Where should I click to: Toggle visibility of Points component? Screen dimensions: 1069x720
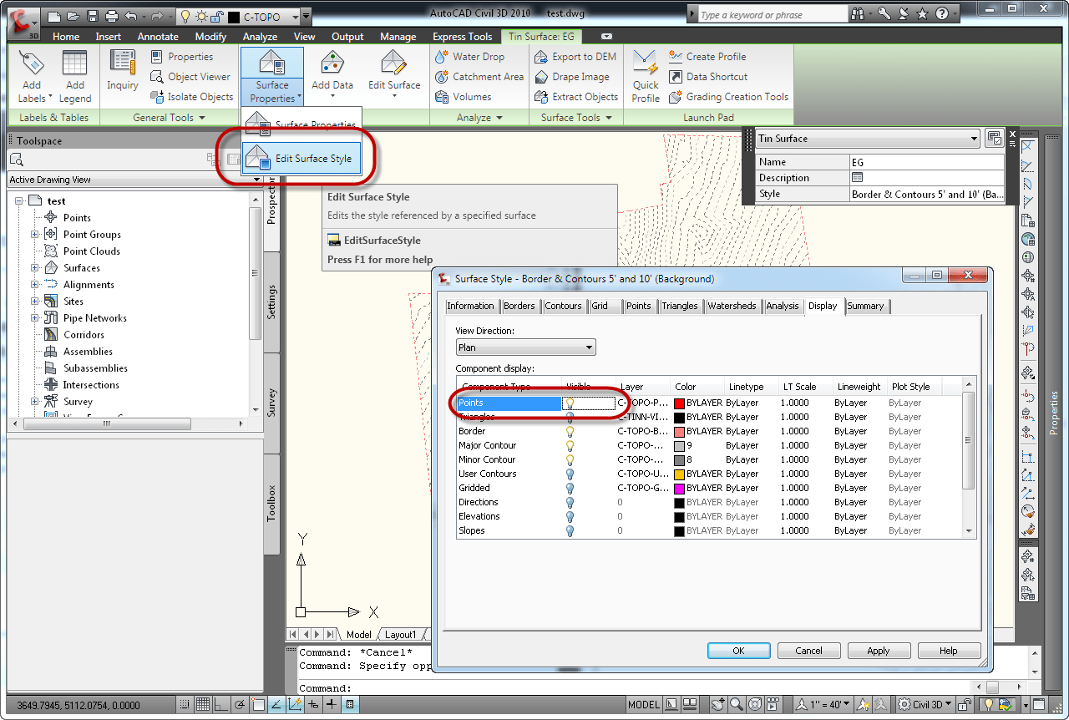[x=570, y=403]
